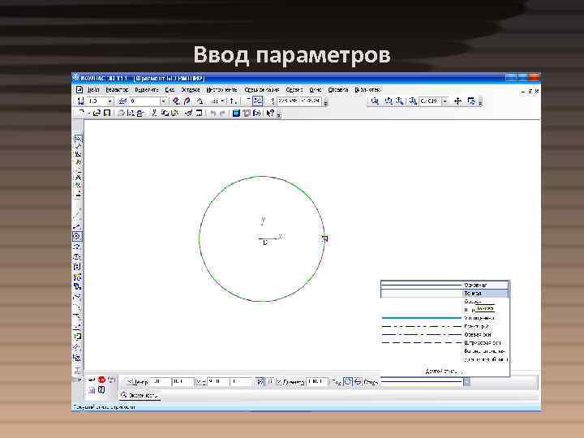The height and width of the screenshot is (438, 584).
Task: Click the Redo arrow icon
Action: point(222,114)
